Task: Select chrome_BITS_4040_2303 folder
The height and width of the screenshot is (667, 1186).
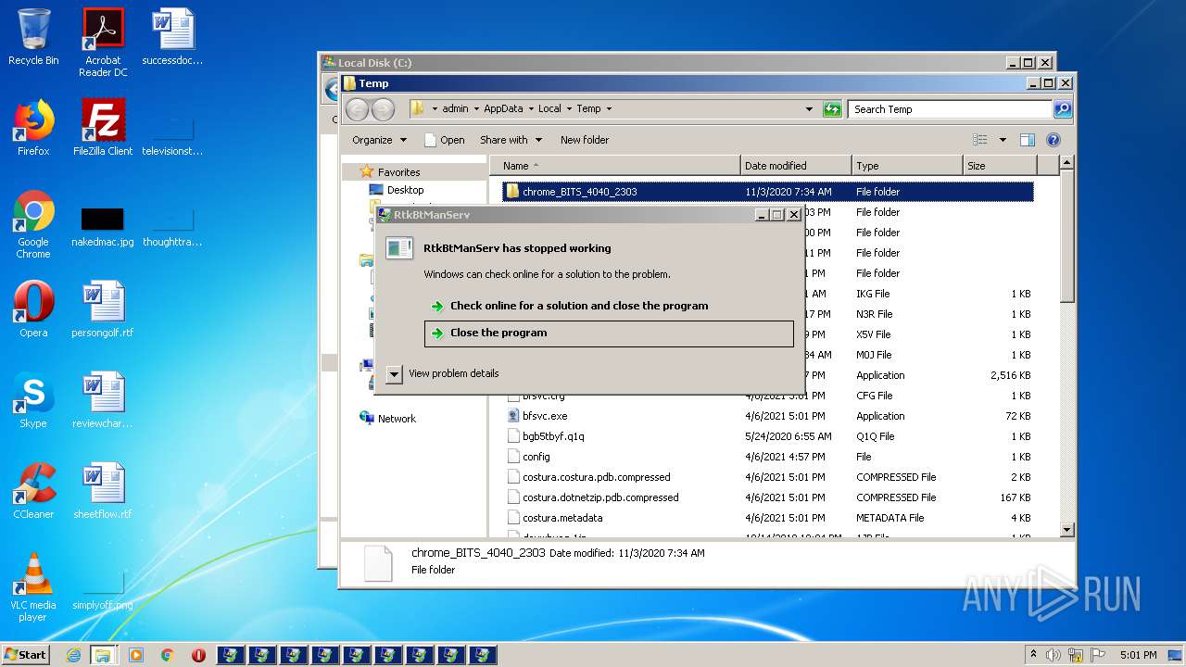Action: (767, 192)
